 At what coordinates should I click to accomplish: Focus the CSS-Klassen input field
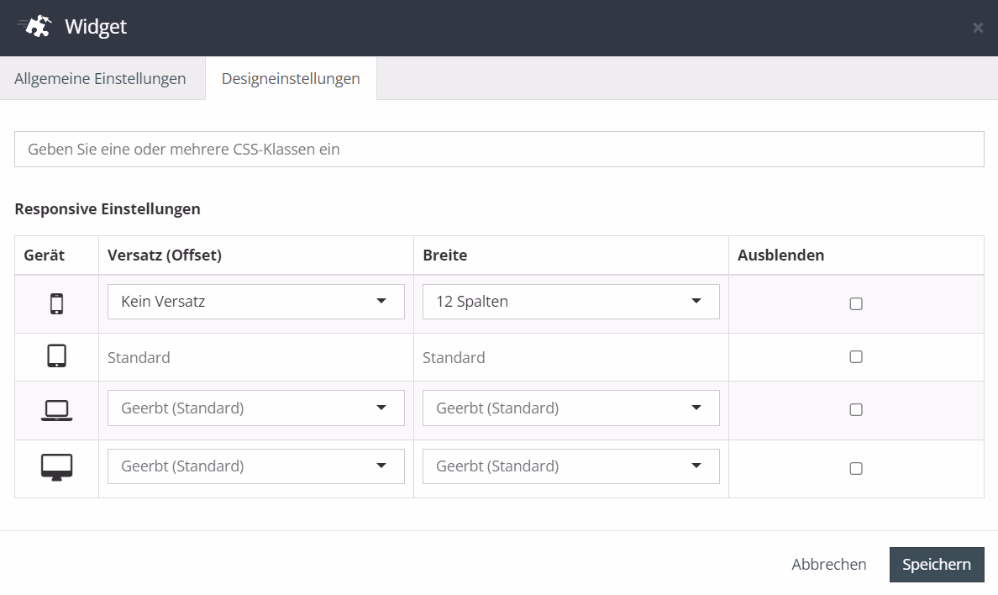pyautogui.click(x=499, y=149)
